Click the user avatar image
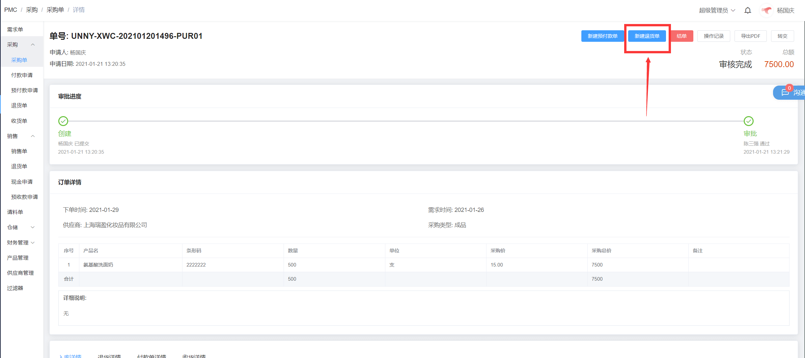The image size is (805, 358). pos(766,11)
